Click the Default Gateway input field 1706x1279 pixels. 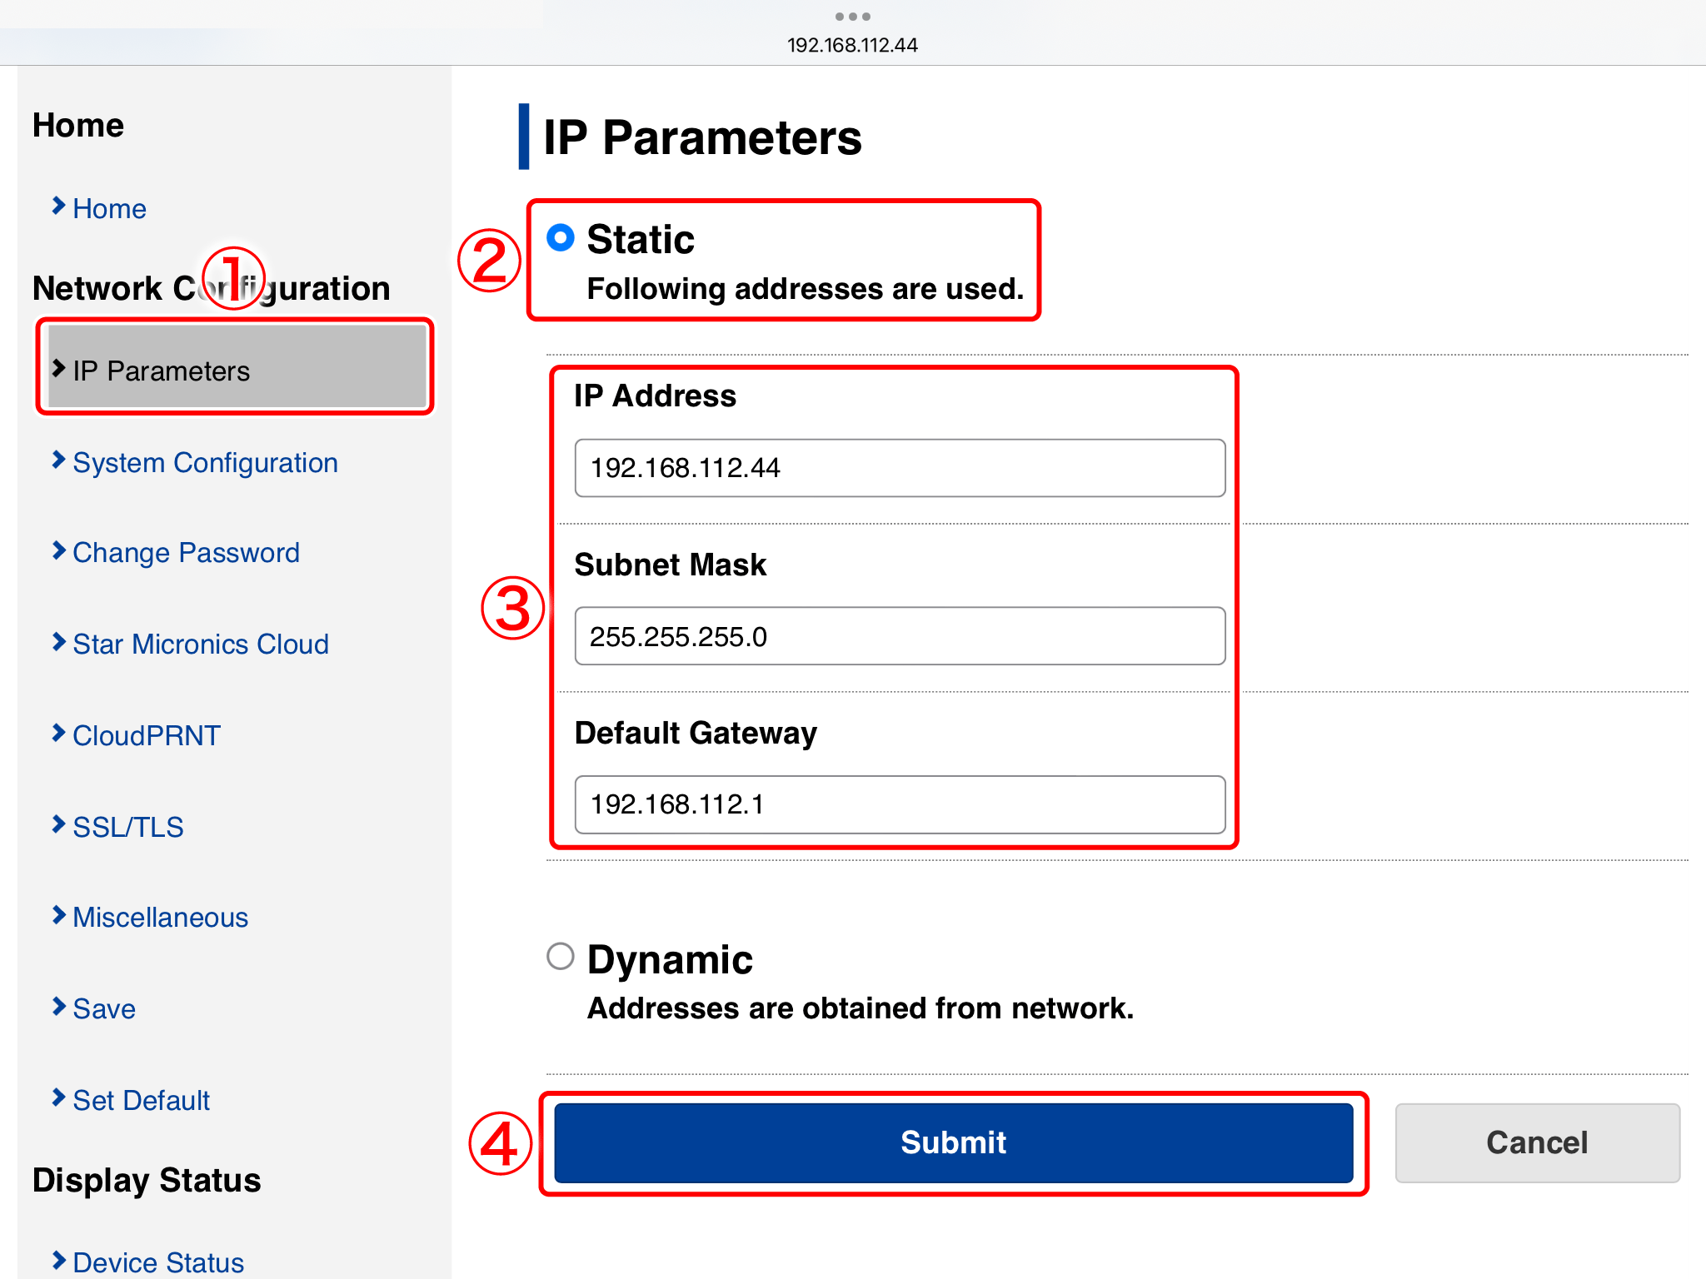click(900, 804)
